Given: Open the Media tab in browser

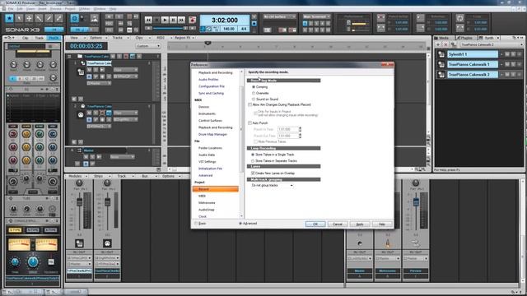Looking at the screenshot, I should (444, 38).
